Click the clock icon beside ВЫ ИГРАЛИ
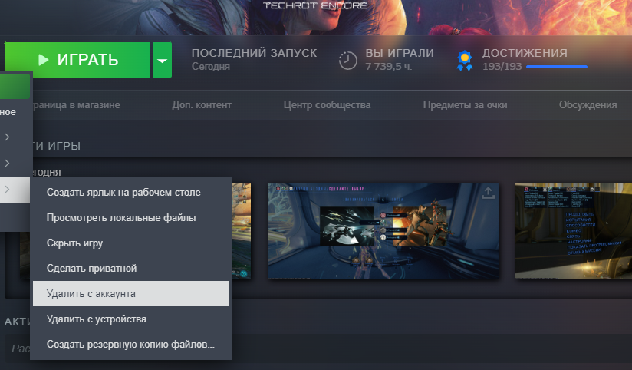The image size is (632, 370). 348,61
